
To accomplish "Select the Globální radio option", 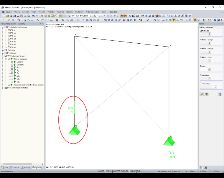I will coord(12,65).
